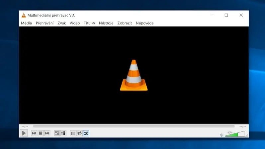
Task: Stop playback with the square button
Action: (x=41, y=133)
